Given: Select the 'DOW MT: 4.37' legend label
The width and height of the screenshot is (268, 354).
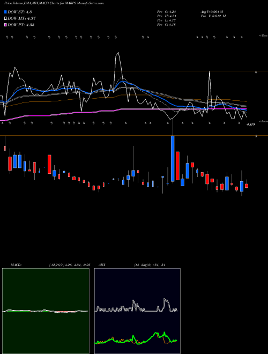Looking at the screenshot, I should [x=21, y=19].
